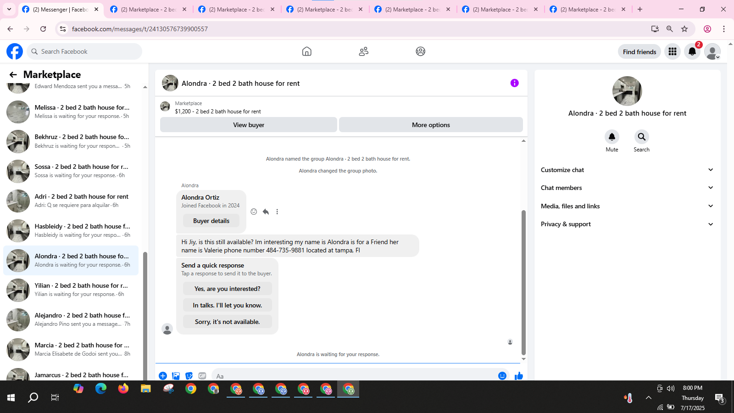Screen dimensions: 734x413
Task: Open the Sossa conversation
Action: [71, 171]
